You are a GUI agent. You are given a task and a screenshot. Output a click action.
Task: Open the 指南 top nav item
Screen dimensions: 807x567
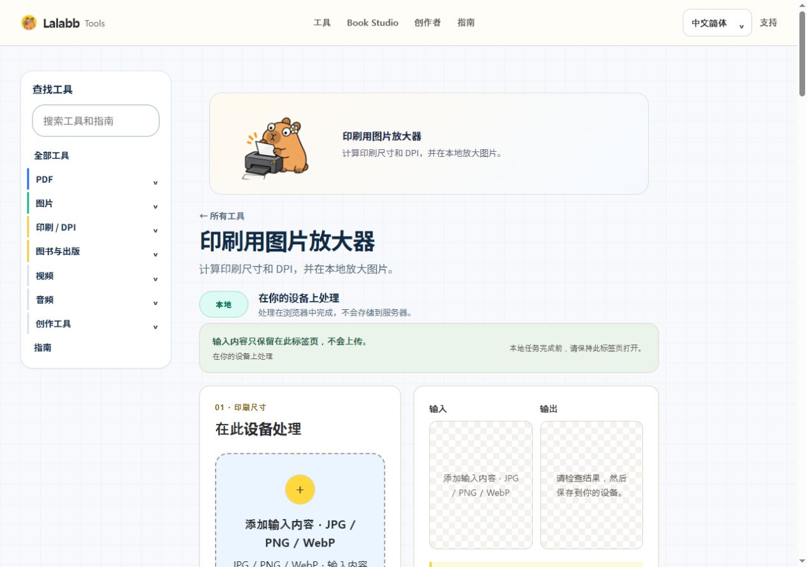coord(466,23)
